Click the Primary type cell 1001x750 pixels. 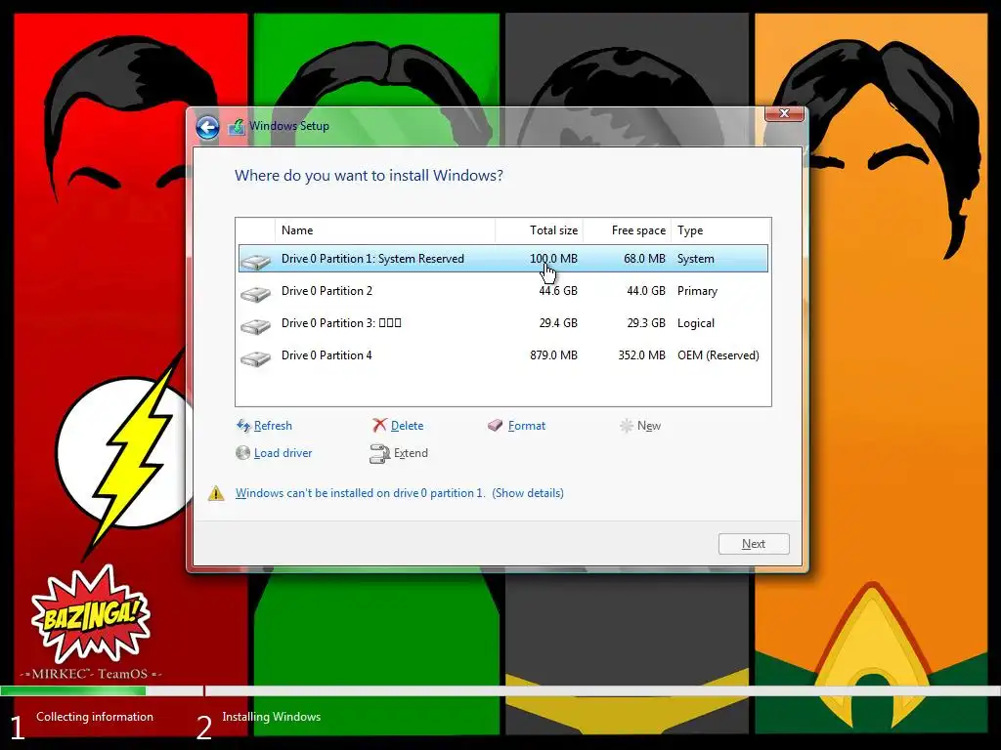pos(697,291)
